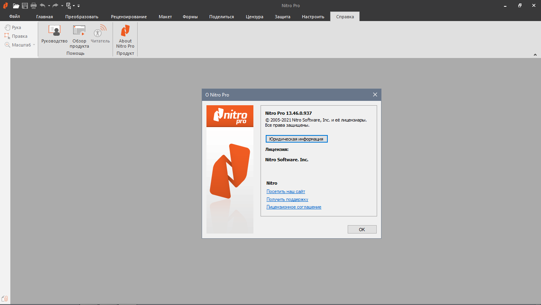The height and width of the screenshot is (305, 541).
Task: Switch to the Главная tab
Action: click(x=45, y=17)
